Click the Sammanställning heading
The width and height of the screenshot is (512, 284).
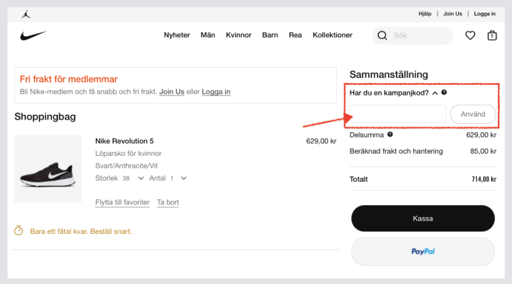389,74
